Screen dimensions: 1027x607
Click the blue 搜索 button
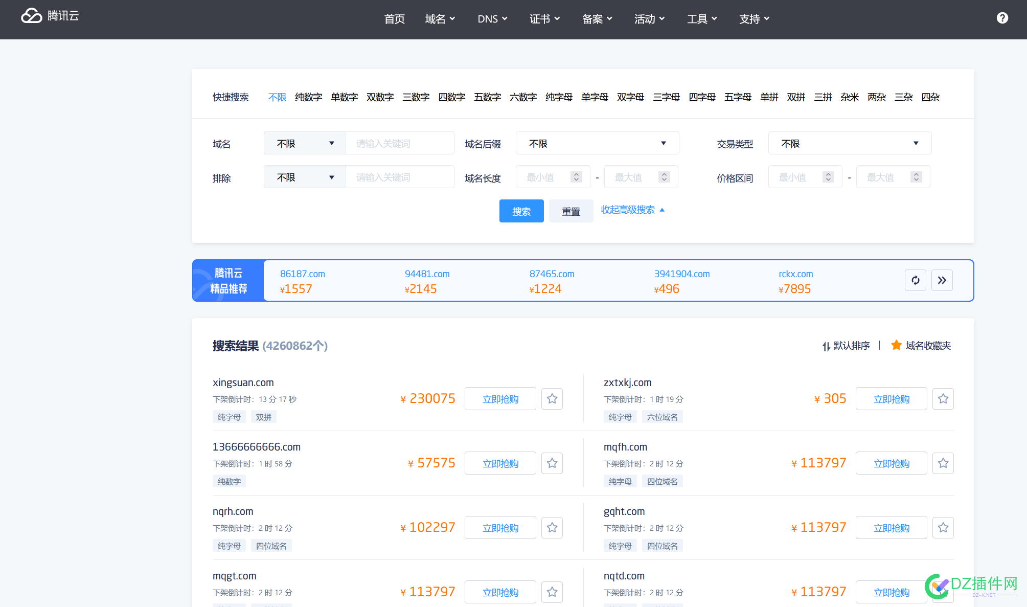(521, 211)
